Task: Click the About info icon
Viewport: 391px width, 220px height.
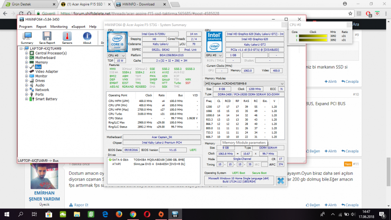Action: pyautogui.click(x=87, y=38)
